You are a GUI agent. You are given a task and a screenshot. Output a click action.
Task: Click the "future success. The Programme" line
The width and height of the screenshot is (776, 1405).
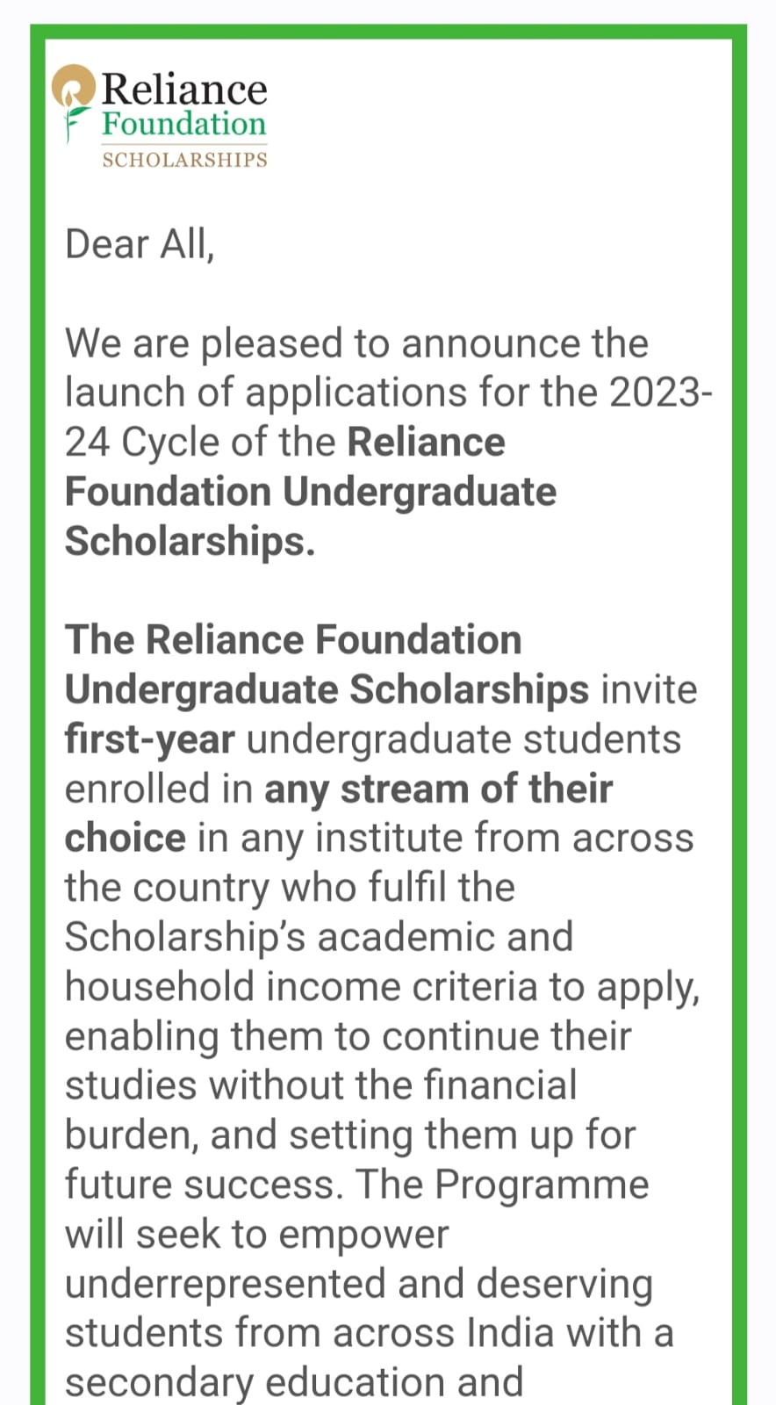click(357, 1185)
